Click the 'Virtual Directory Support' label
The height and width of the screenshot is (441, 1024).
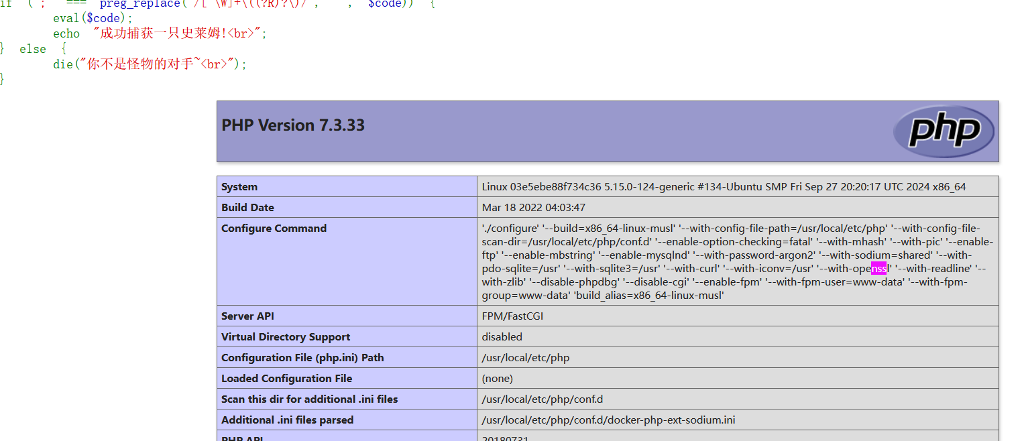click(x=286, y=336)
